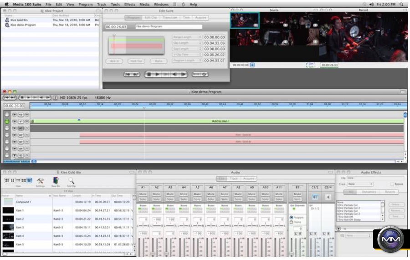Open the Program Length dropdown
The image size is (410, 260).
click(x=187, y=61)
